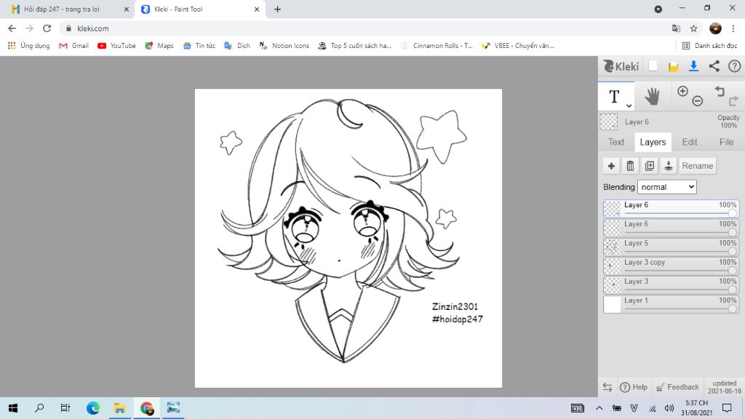
Task: Open the Feedback link
Action: point(677,387)
